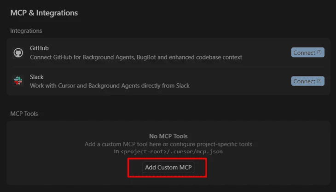Add a custom MCP tool

pyautogui.click(x=168, y=167)
